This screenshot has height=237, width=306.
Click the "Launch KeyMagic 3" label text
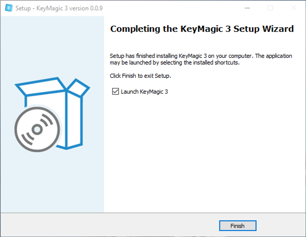144,92
